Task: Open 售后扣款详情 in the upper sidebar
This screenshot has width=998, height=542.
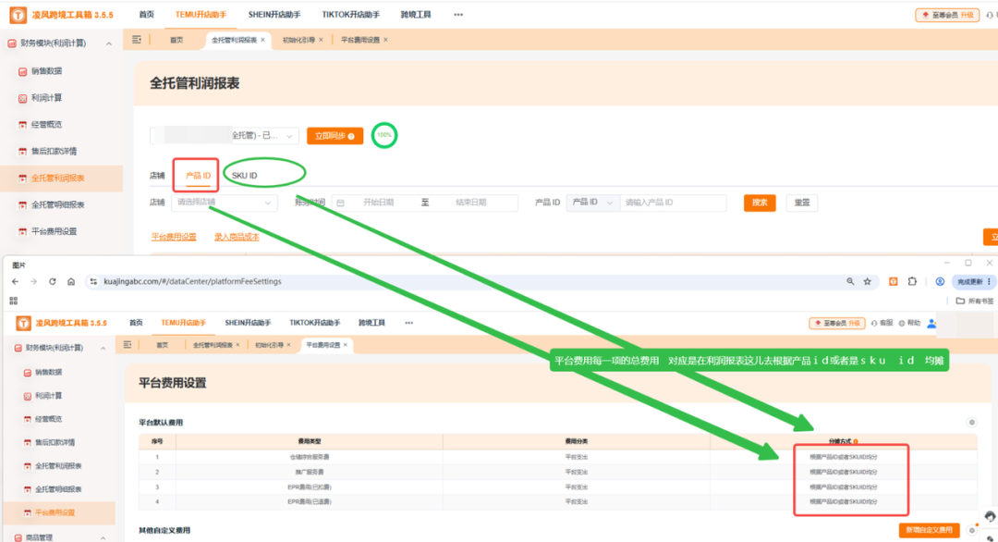Action: (54, 152)
